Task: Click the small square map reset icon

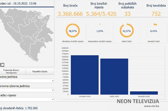Action: click(3, 65)
